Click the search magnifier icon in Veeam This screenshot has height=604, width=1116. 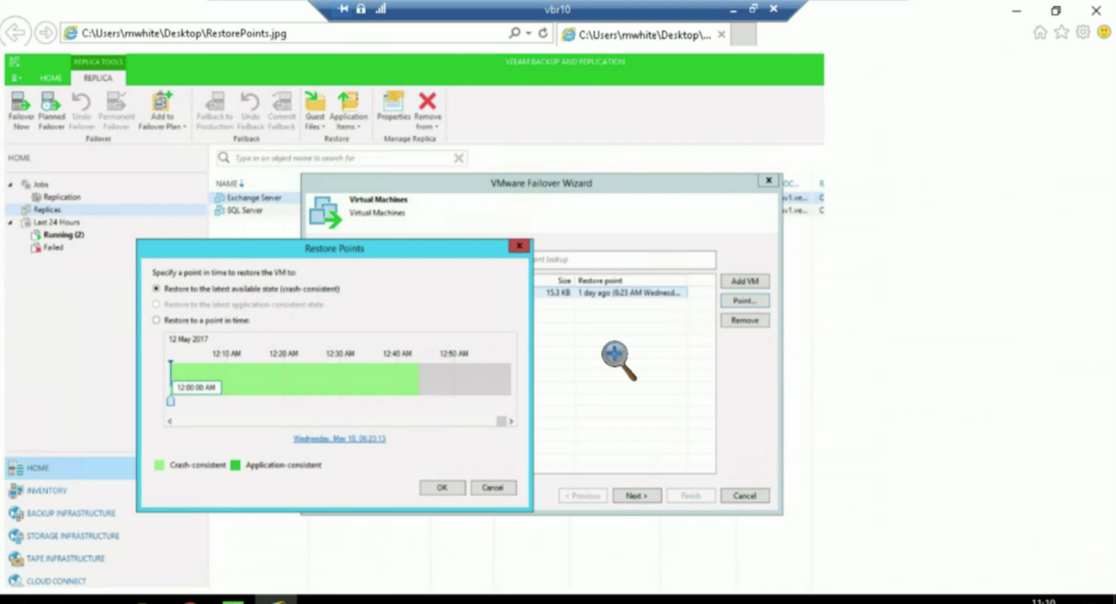(x=224, y=158)
